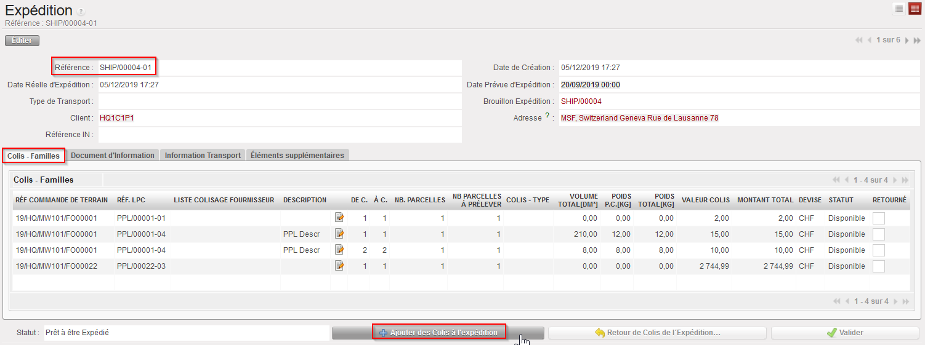Open the Document d'Information tab

click(113, 156)
